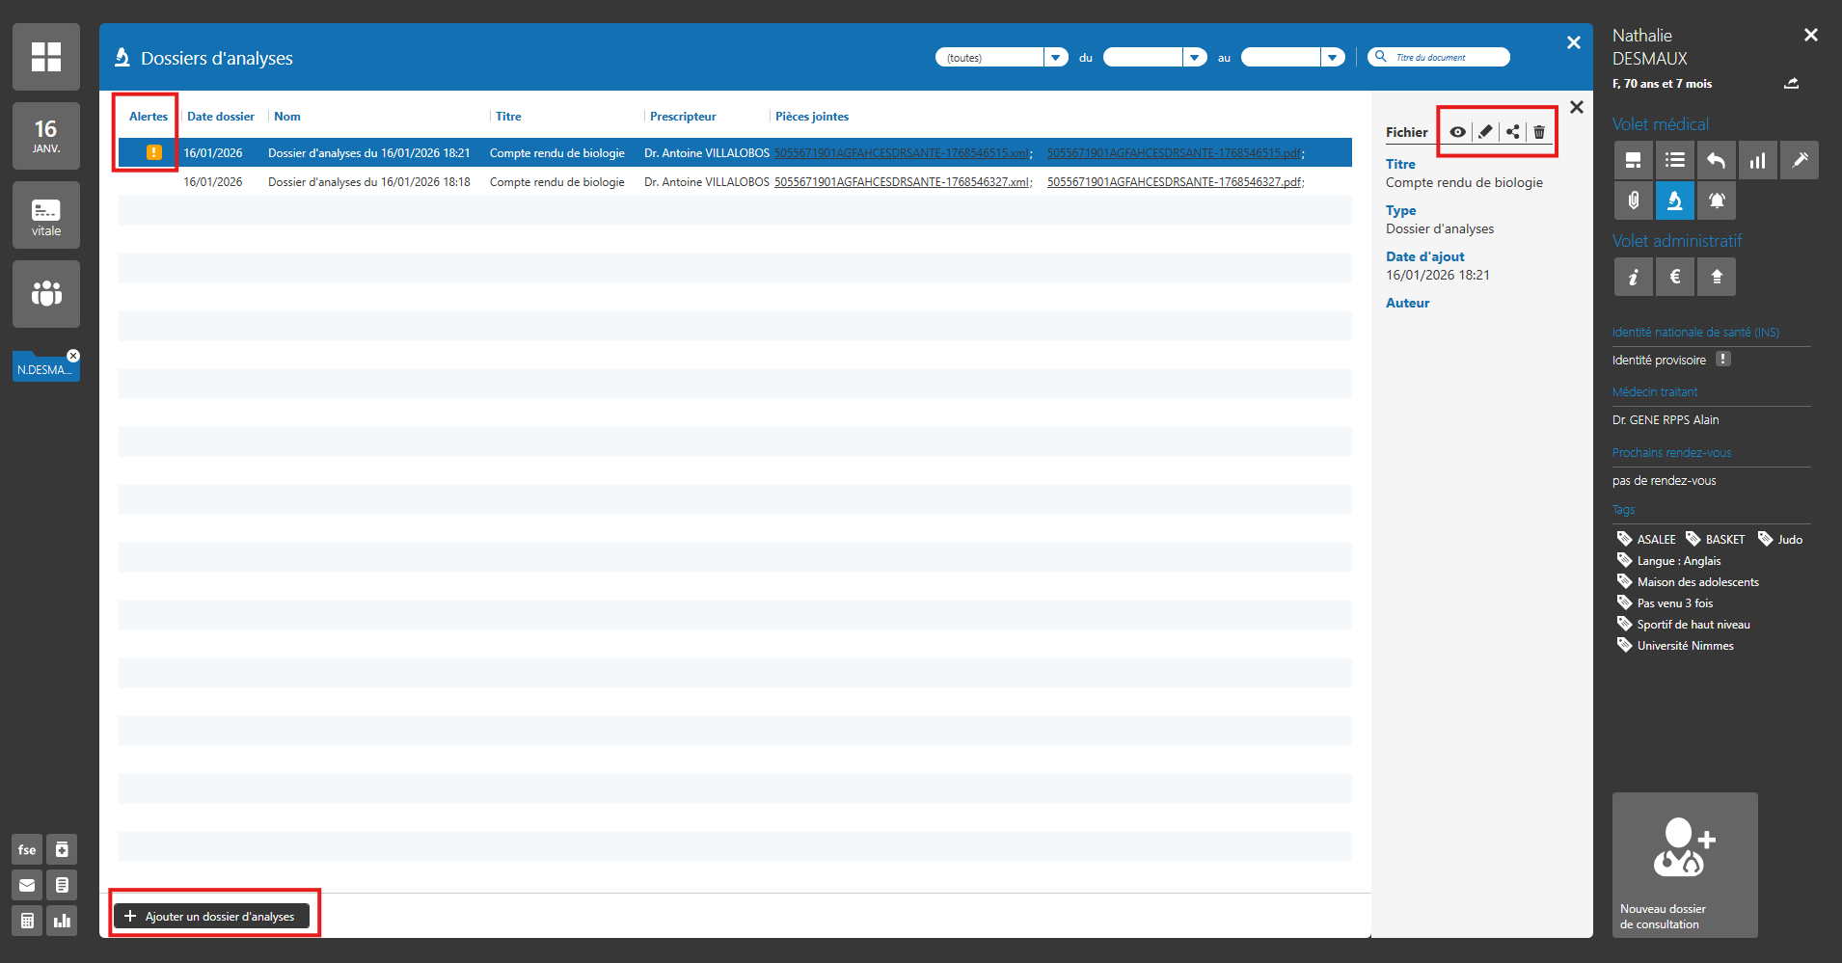This screenshot has height=963, width=1842.
Task: Open the alarm bell reminders icon
Action: [x=1717, y=201]
